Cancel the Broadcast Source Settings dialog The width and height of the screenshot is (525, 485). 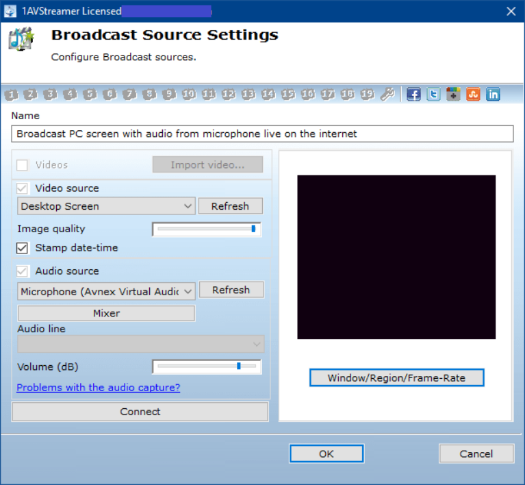(x=476, y=453)
